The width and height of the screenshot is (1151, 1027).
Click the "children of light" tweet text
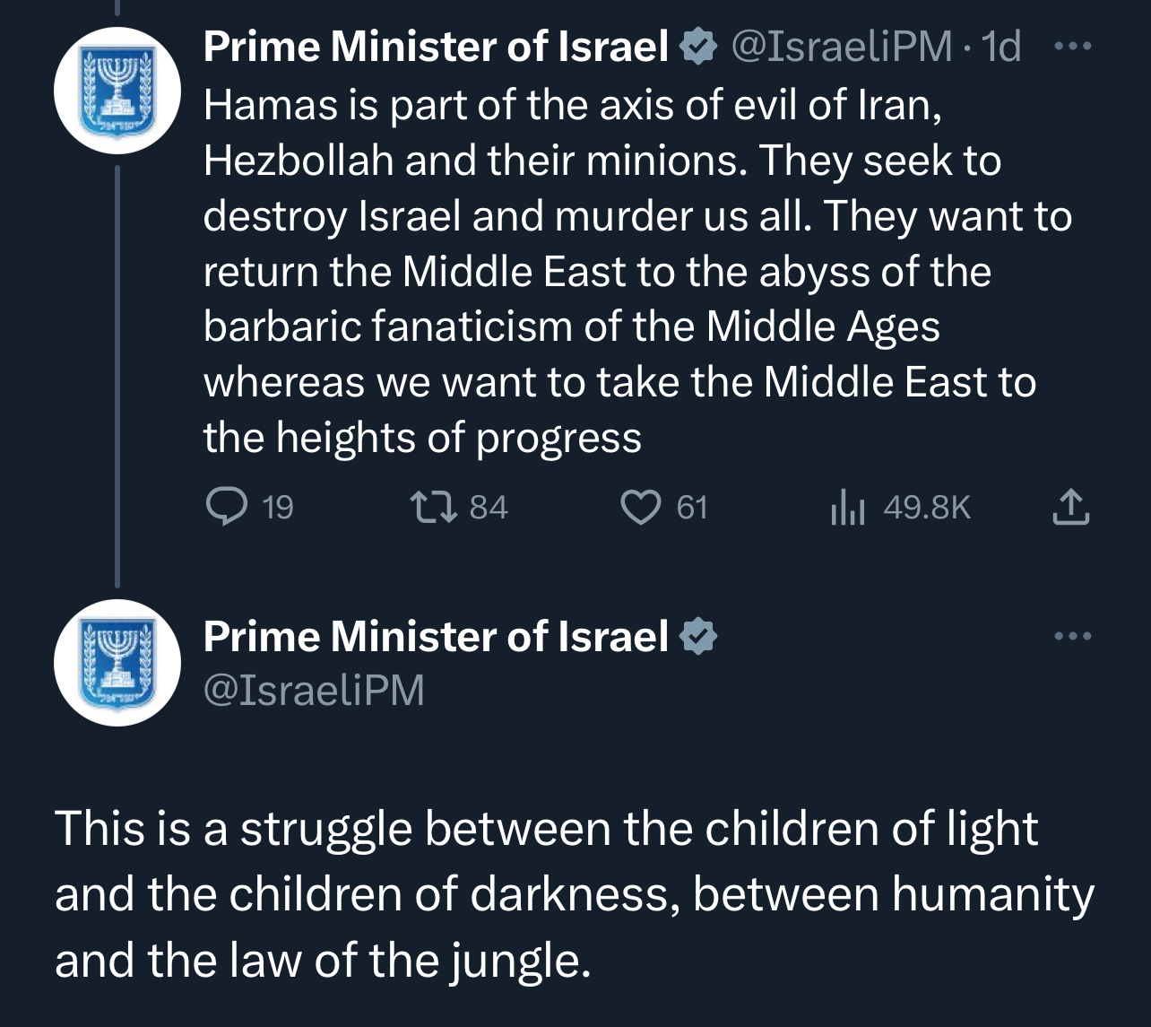574,894
